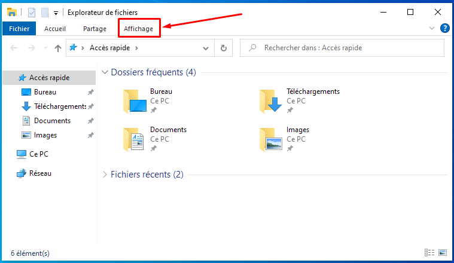Screen dimensions: 454x263
Task: Open the Fichier menu tab
Action: pyautogui.click(x=19, y=29)
